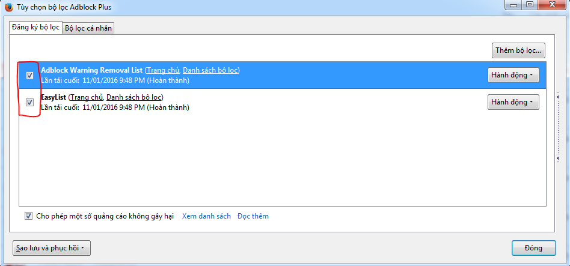Uncheck the Adblock Warning Removal List checkbox
This screenshot has height=266, width=570.
coord(30,75)
